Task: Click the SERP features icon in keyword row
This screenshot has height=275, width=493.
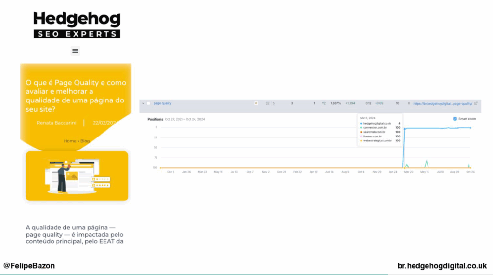Action: coord(268,103)
